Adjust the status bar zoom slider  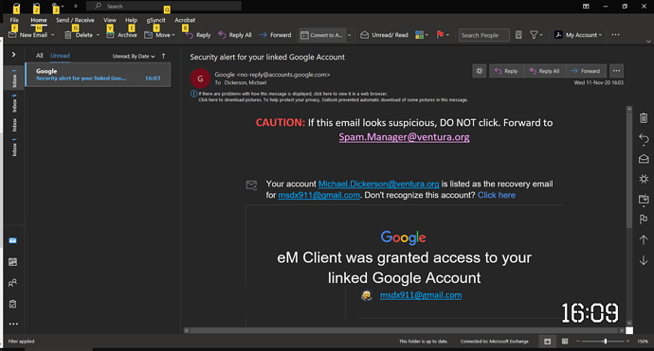606,342
